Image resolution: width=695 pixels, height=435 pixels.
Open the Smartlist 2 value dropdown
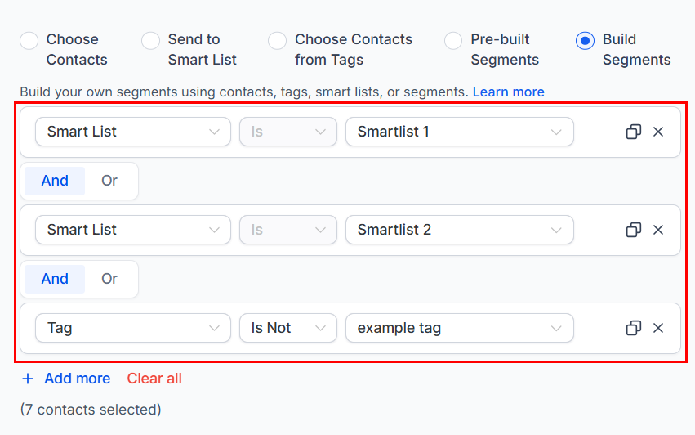point(460,230)
